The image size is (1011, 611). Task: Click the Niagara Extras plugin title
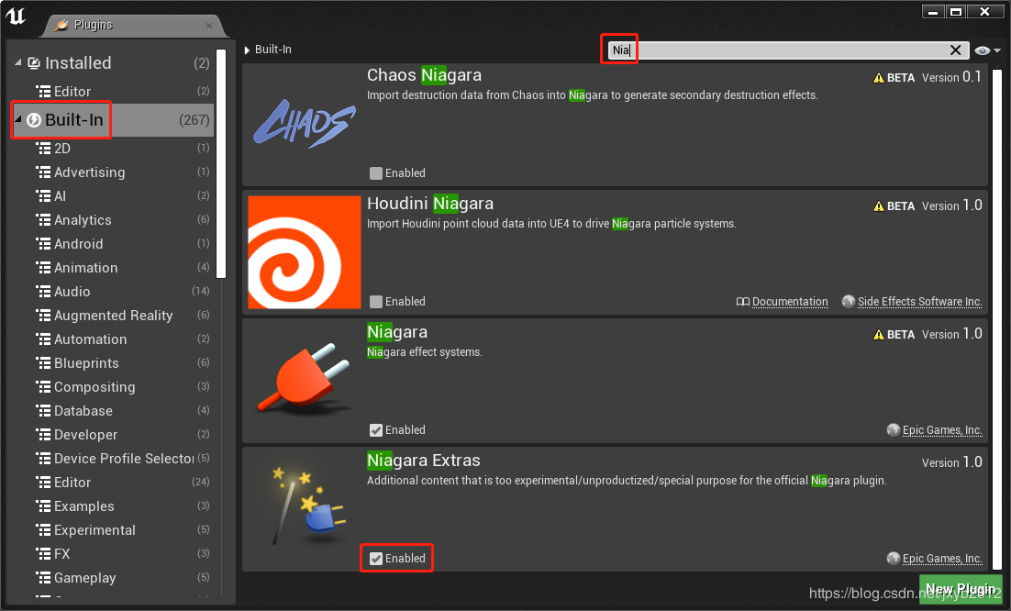tap(424, 461)
